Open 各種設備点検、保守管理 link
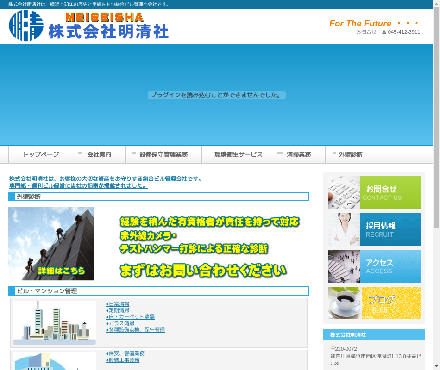 (135, 330)
